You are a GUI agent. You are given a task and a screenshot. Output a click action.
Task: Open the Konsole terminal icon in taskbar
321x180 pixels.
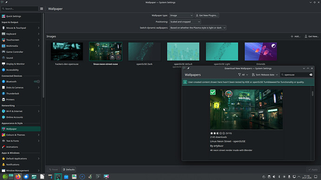[98, 177]
